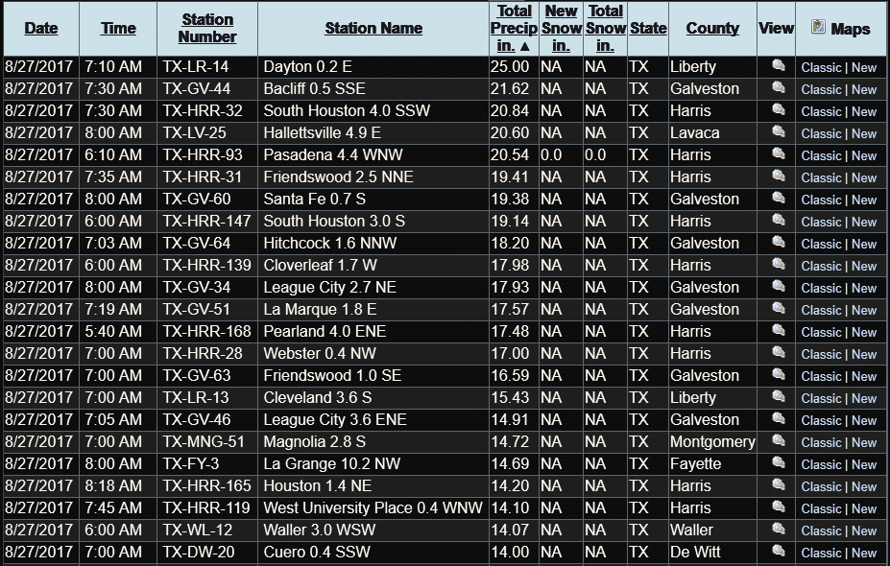Screen dimensions: 890x566
Task: Select precipitation value 25.00
Action: click(x=510, y=67)
